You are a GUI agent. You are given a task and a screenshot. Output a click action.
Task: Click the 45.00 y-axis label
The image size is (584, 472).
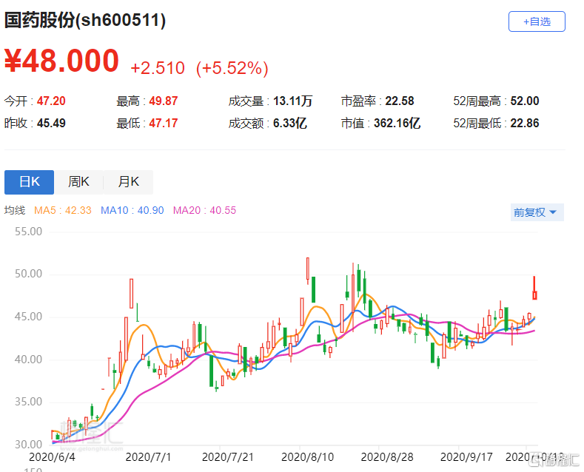(28, 317)
